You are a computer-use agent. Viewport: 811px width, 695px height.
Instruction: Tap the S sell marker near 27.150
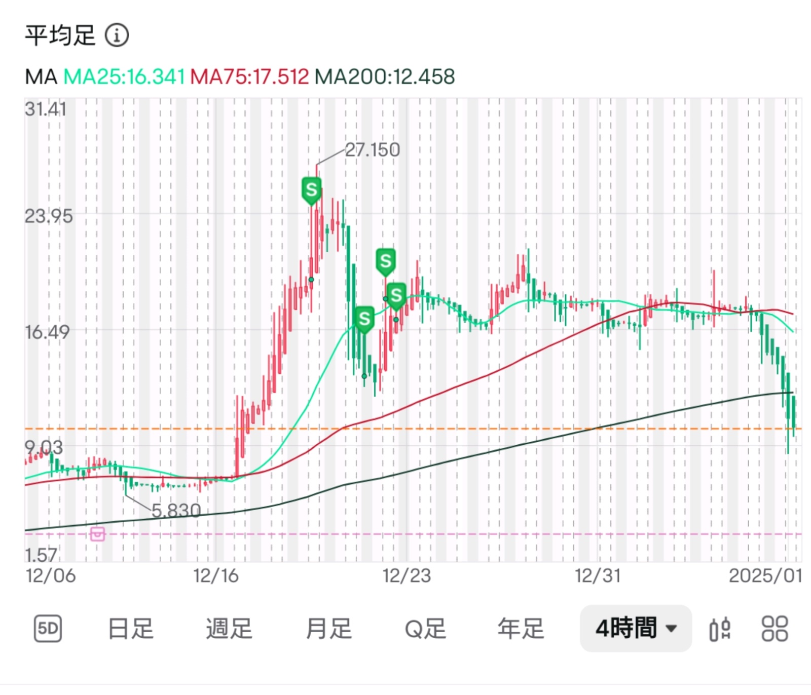311,191
